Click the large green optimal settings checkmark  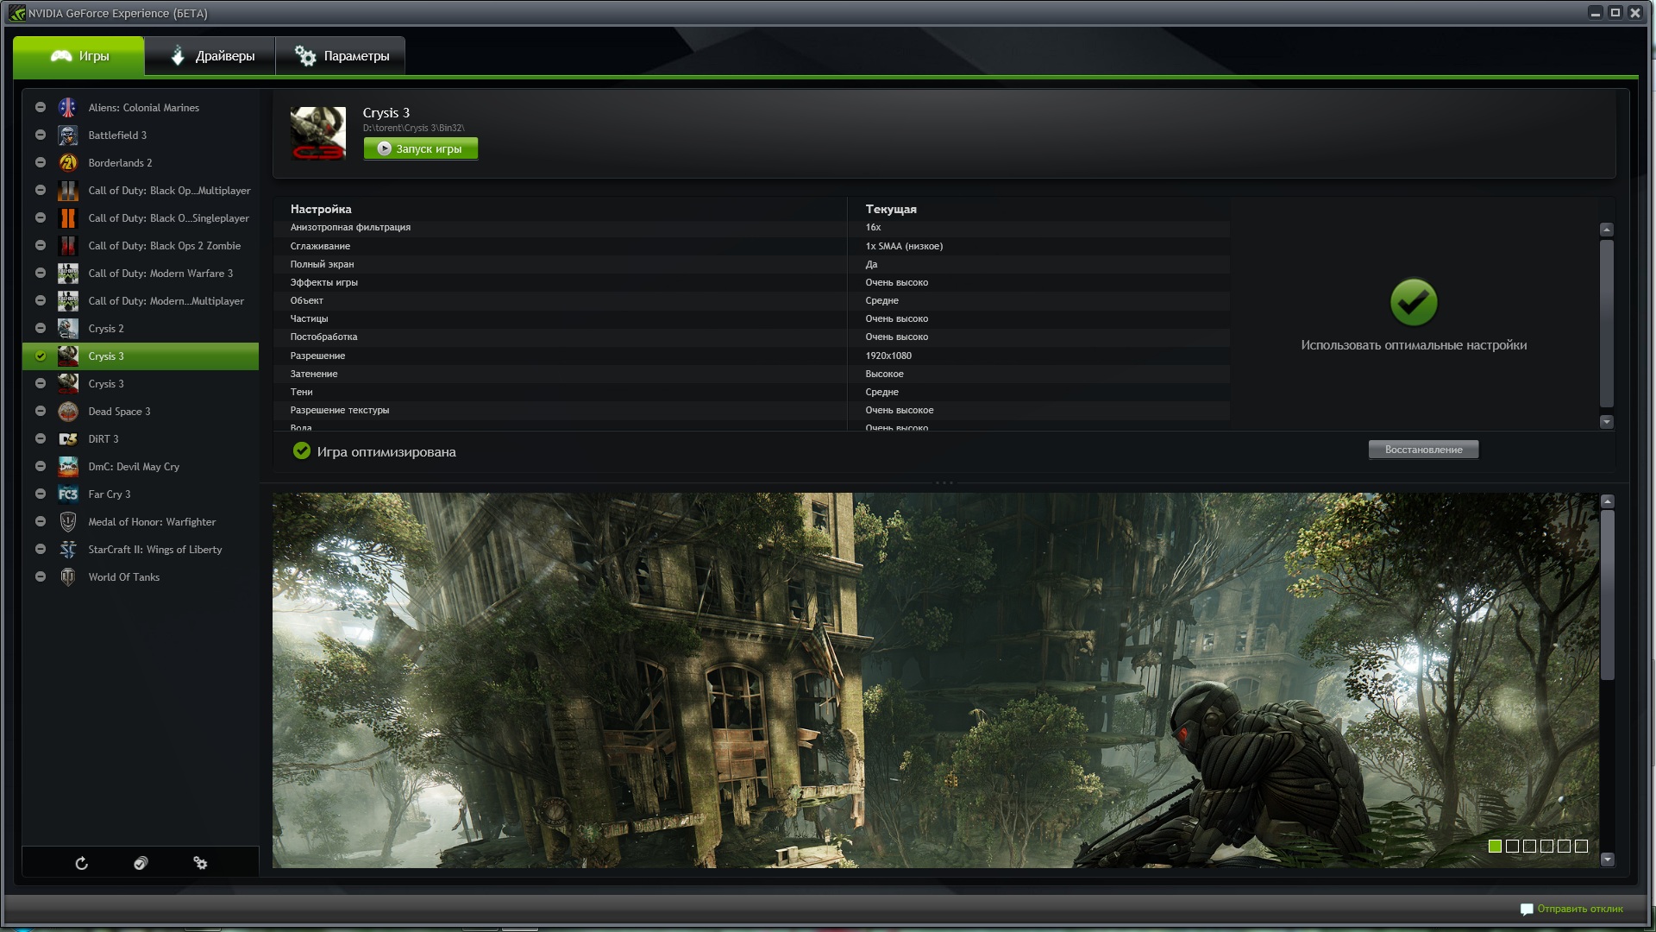[1413, 302]
